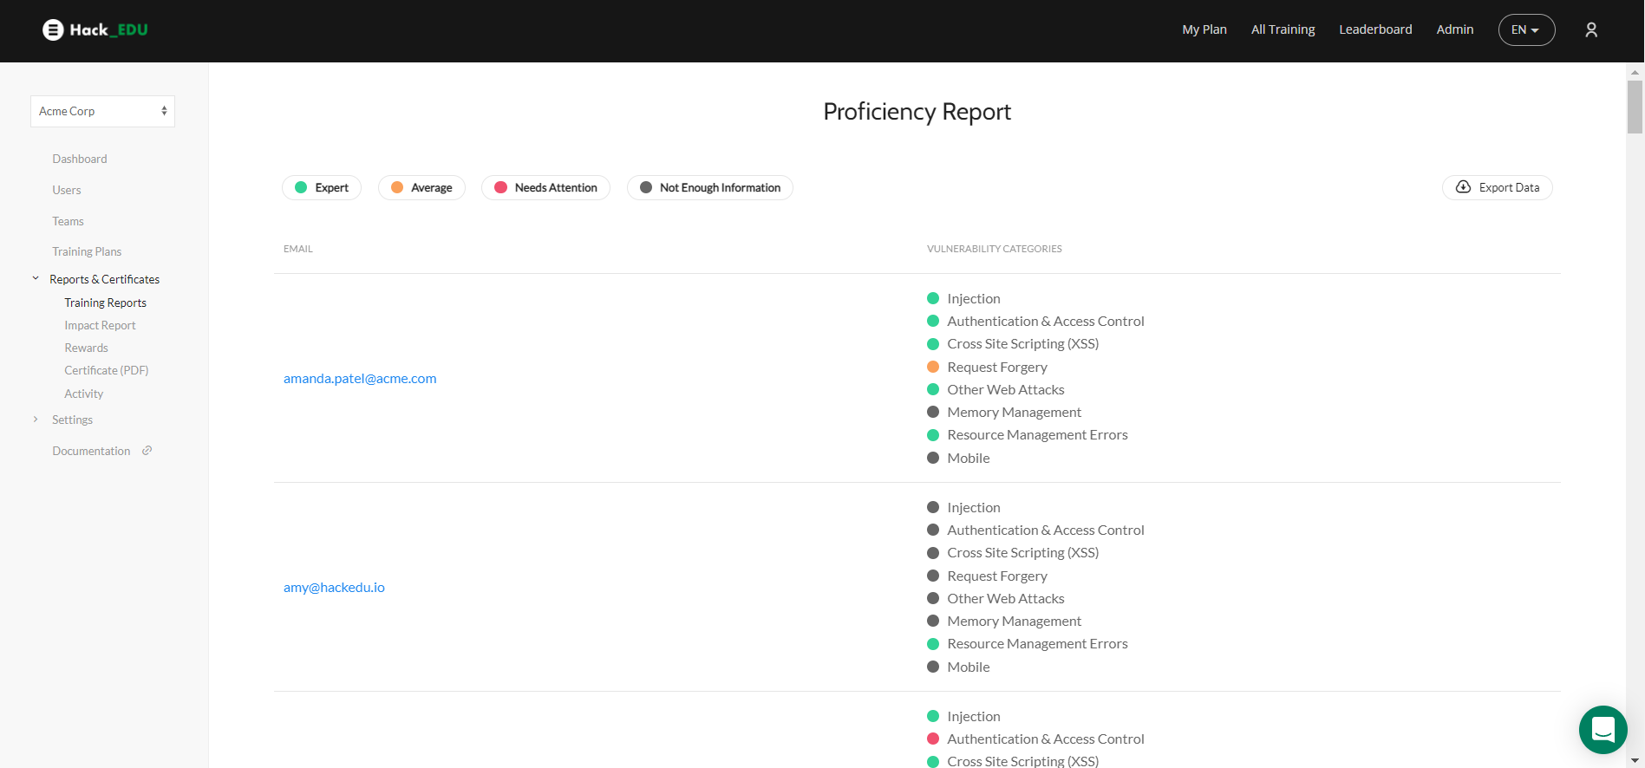Toggle the Needs Attention filter
The height and width of the screenshot is (768, 1645).
pyautogui.click(x=545, y=188)
